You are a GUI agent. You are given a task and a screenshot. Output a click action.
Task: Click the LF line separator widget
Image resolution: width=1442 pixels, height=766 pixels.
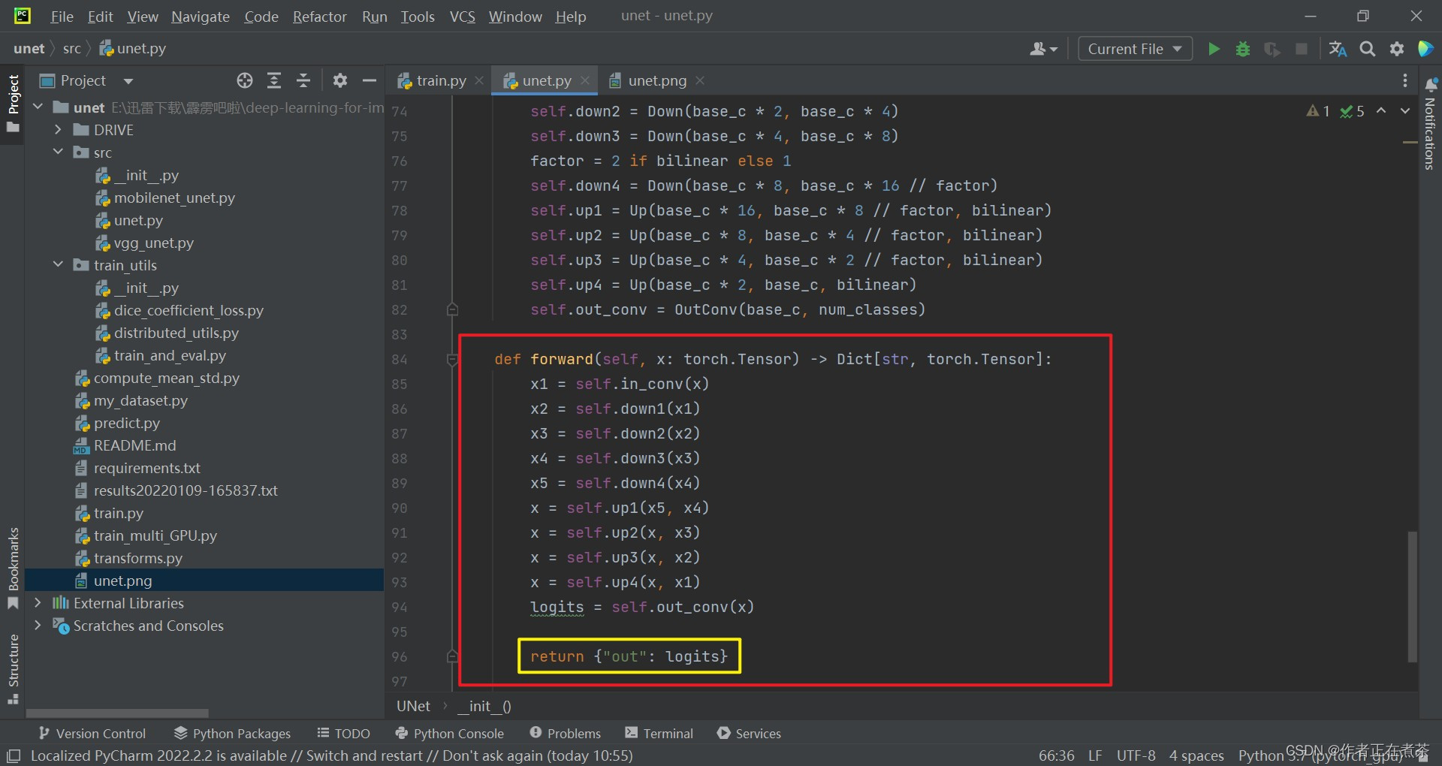1095,755
